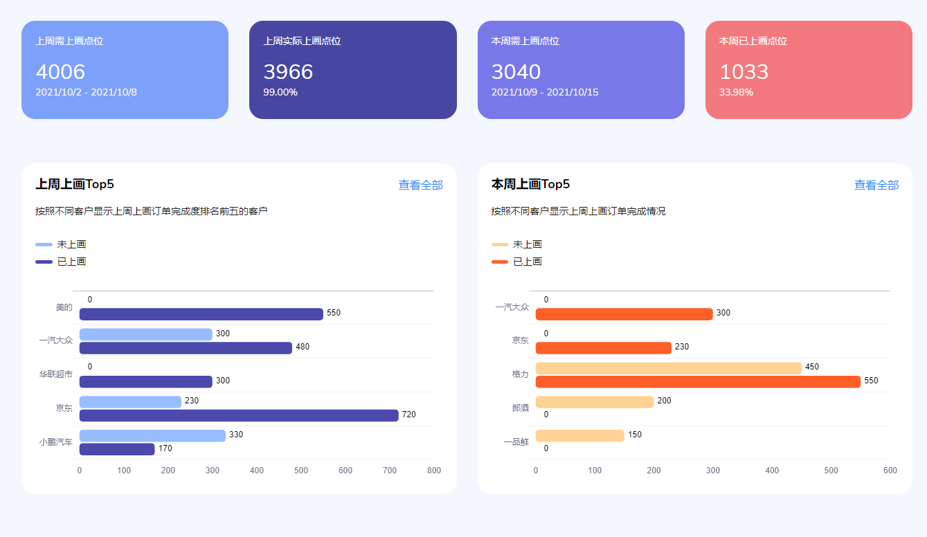Click 小鹏汽车 light blue bar valued 330
Screen dimensions: 927x537
(152, 435)
